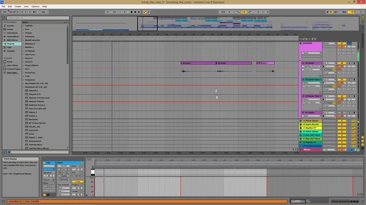
Task: Open the Master track output chooser
Action: click(x=329, y=150)
